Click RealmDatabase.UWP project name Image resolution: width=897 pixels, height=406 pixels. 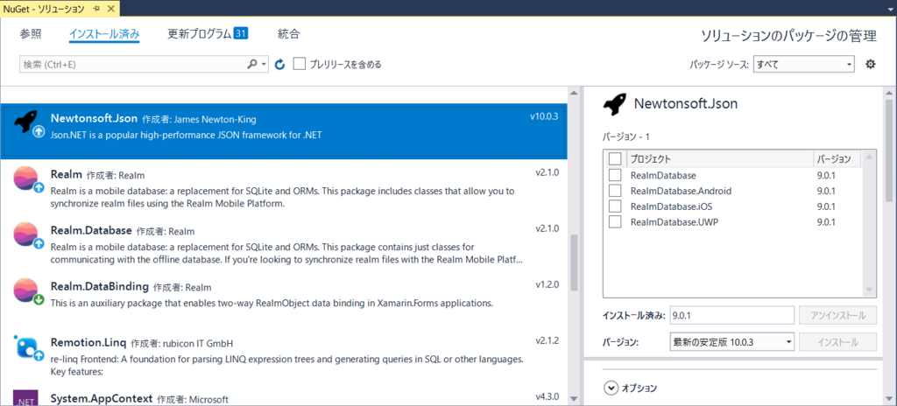click(674, 222)
